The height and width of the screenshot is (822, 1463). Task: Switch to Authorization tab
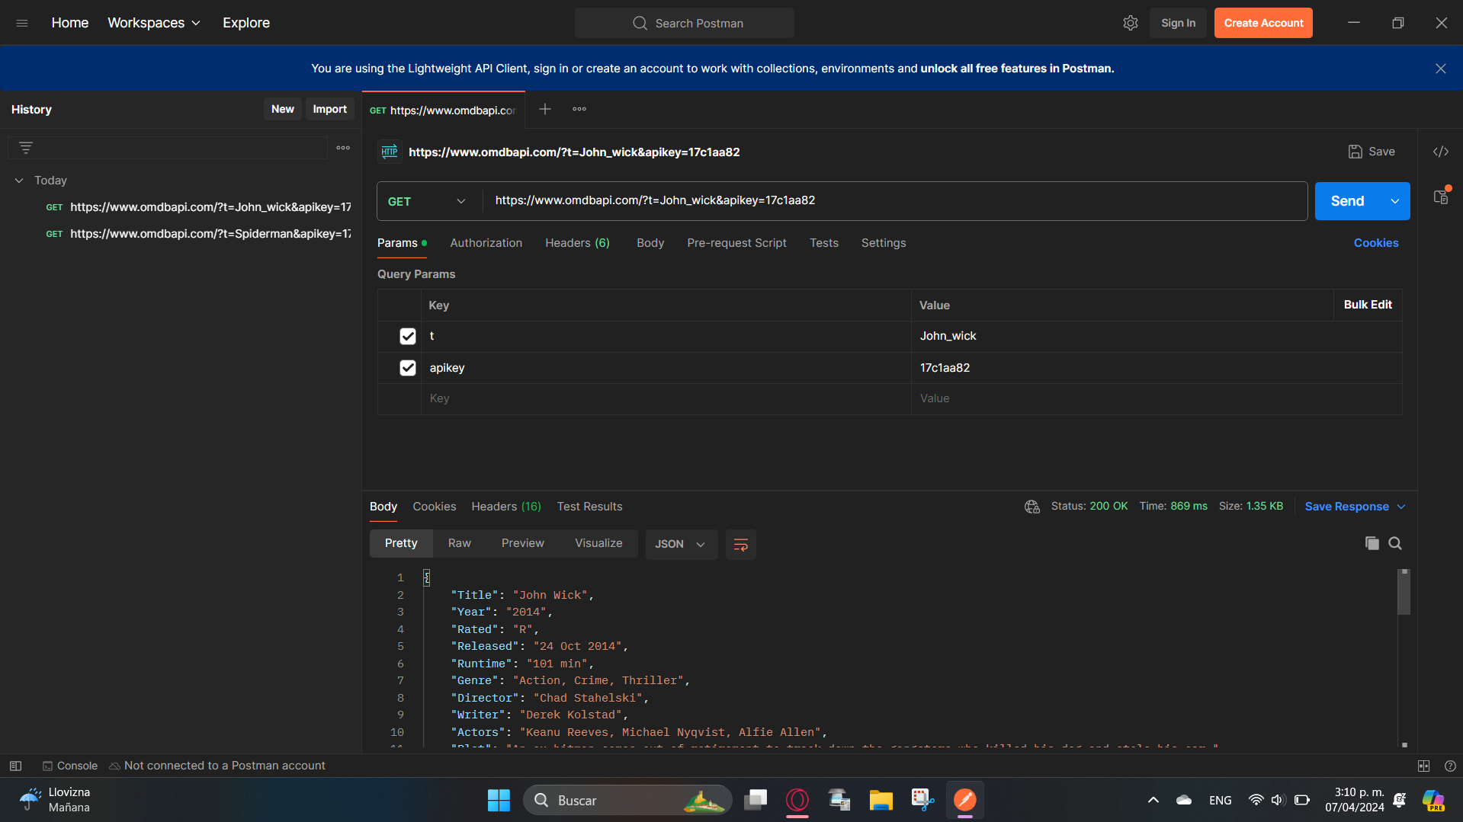coord(486,243)
